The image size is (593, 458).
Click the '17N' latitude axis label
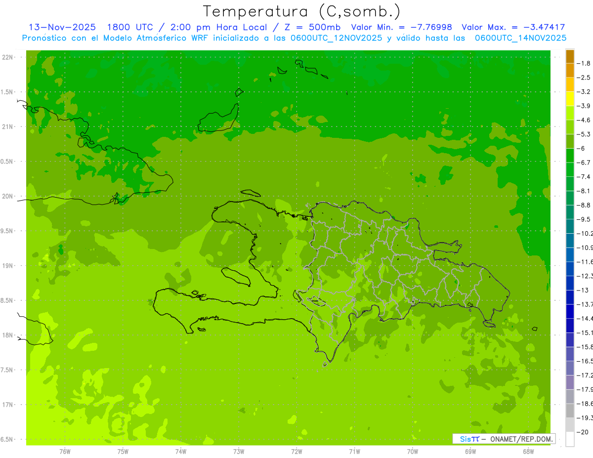[7, 405]
